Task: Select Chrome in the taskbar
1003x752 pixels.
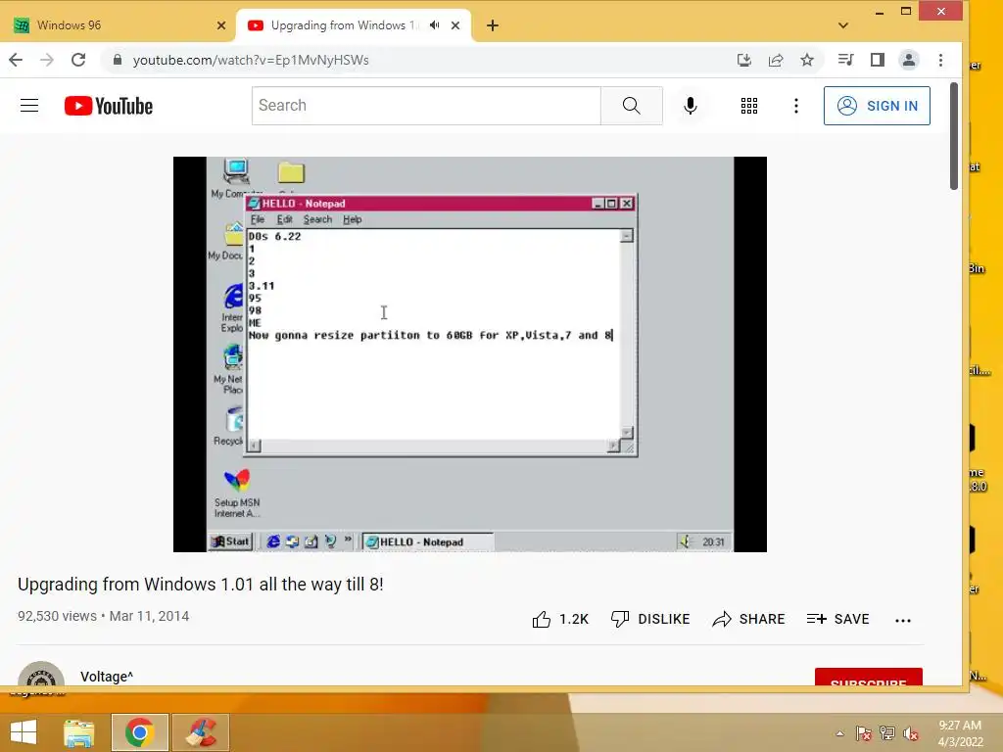Action: 139,732
